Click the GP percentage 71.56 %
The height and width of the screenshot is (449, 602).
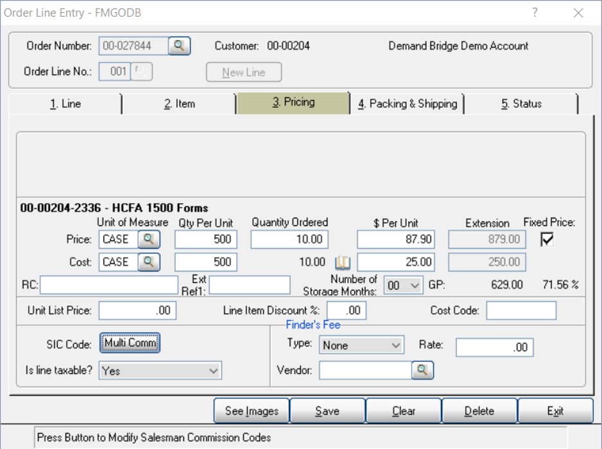(560, 285)
